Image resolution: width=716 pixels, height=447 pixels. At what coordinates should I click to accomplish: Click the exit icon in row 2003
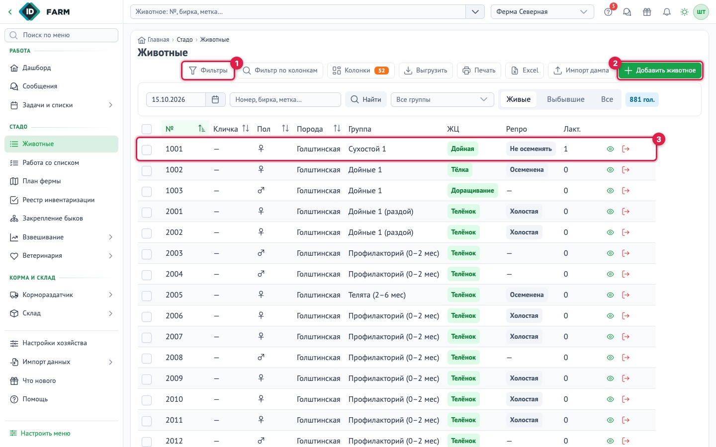pyautogui.click(x=626, y=253)
